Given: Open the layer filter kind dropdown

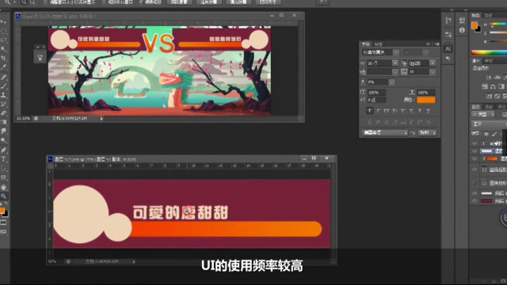Looking at the screenshot, I should (x=483, y=115).
